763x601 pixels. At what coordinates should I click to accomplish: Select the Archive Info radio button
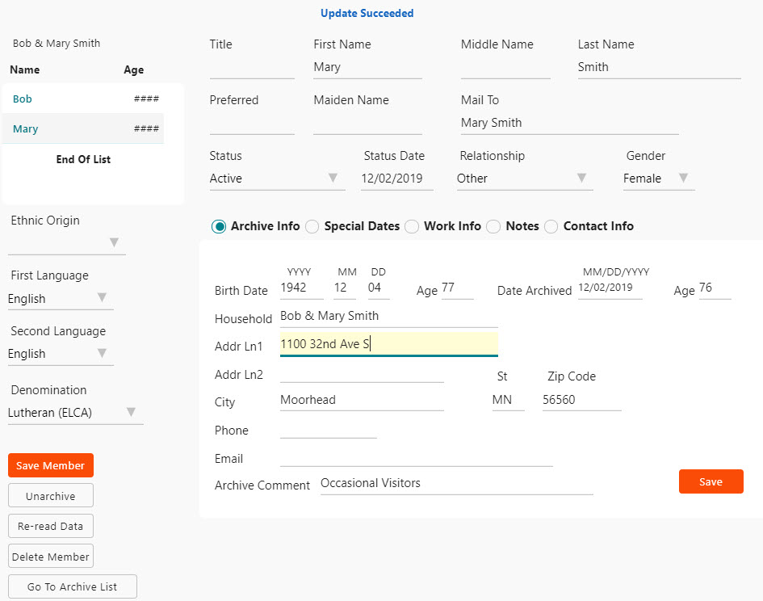pyautogui.click(x=219, y=226)
